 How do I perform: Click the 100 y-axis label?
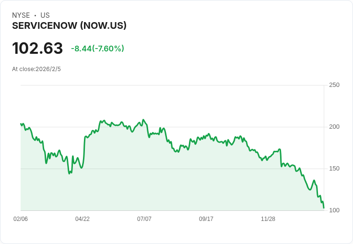click(x=334, y=210)
